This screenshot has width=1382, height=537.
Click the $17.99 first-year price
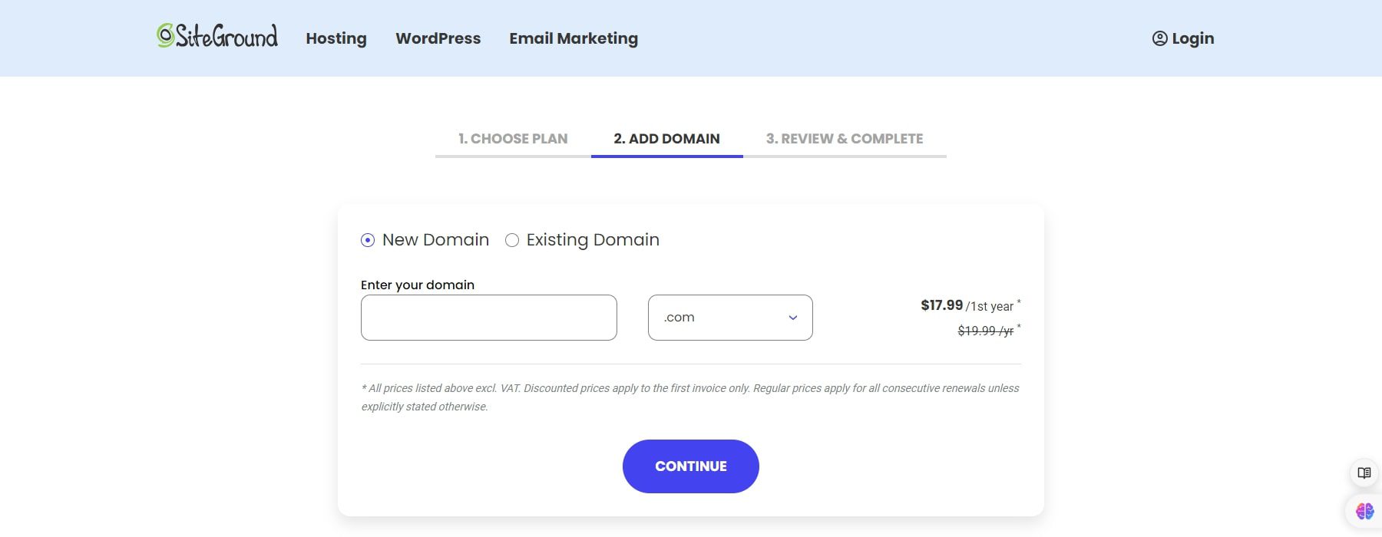pyautogui.click(x=941, y=305)
